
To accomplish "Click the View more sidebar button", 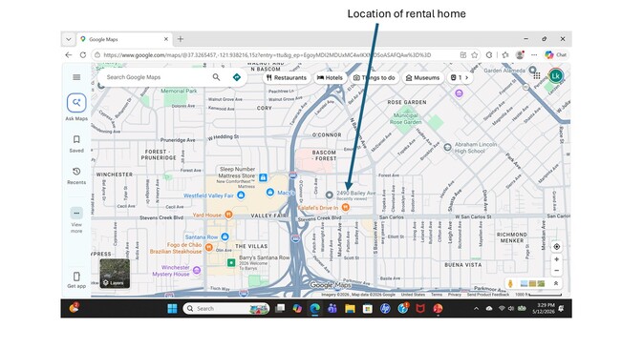I will (x=76, y=219).
